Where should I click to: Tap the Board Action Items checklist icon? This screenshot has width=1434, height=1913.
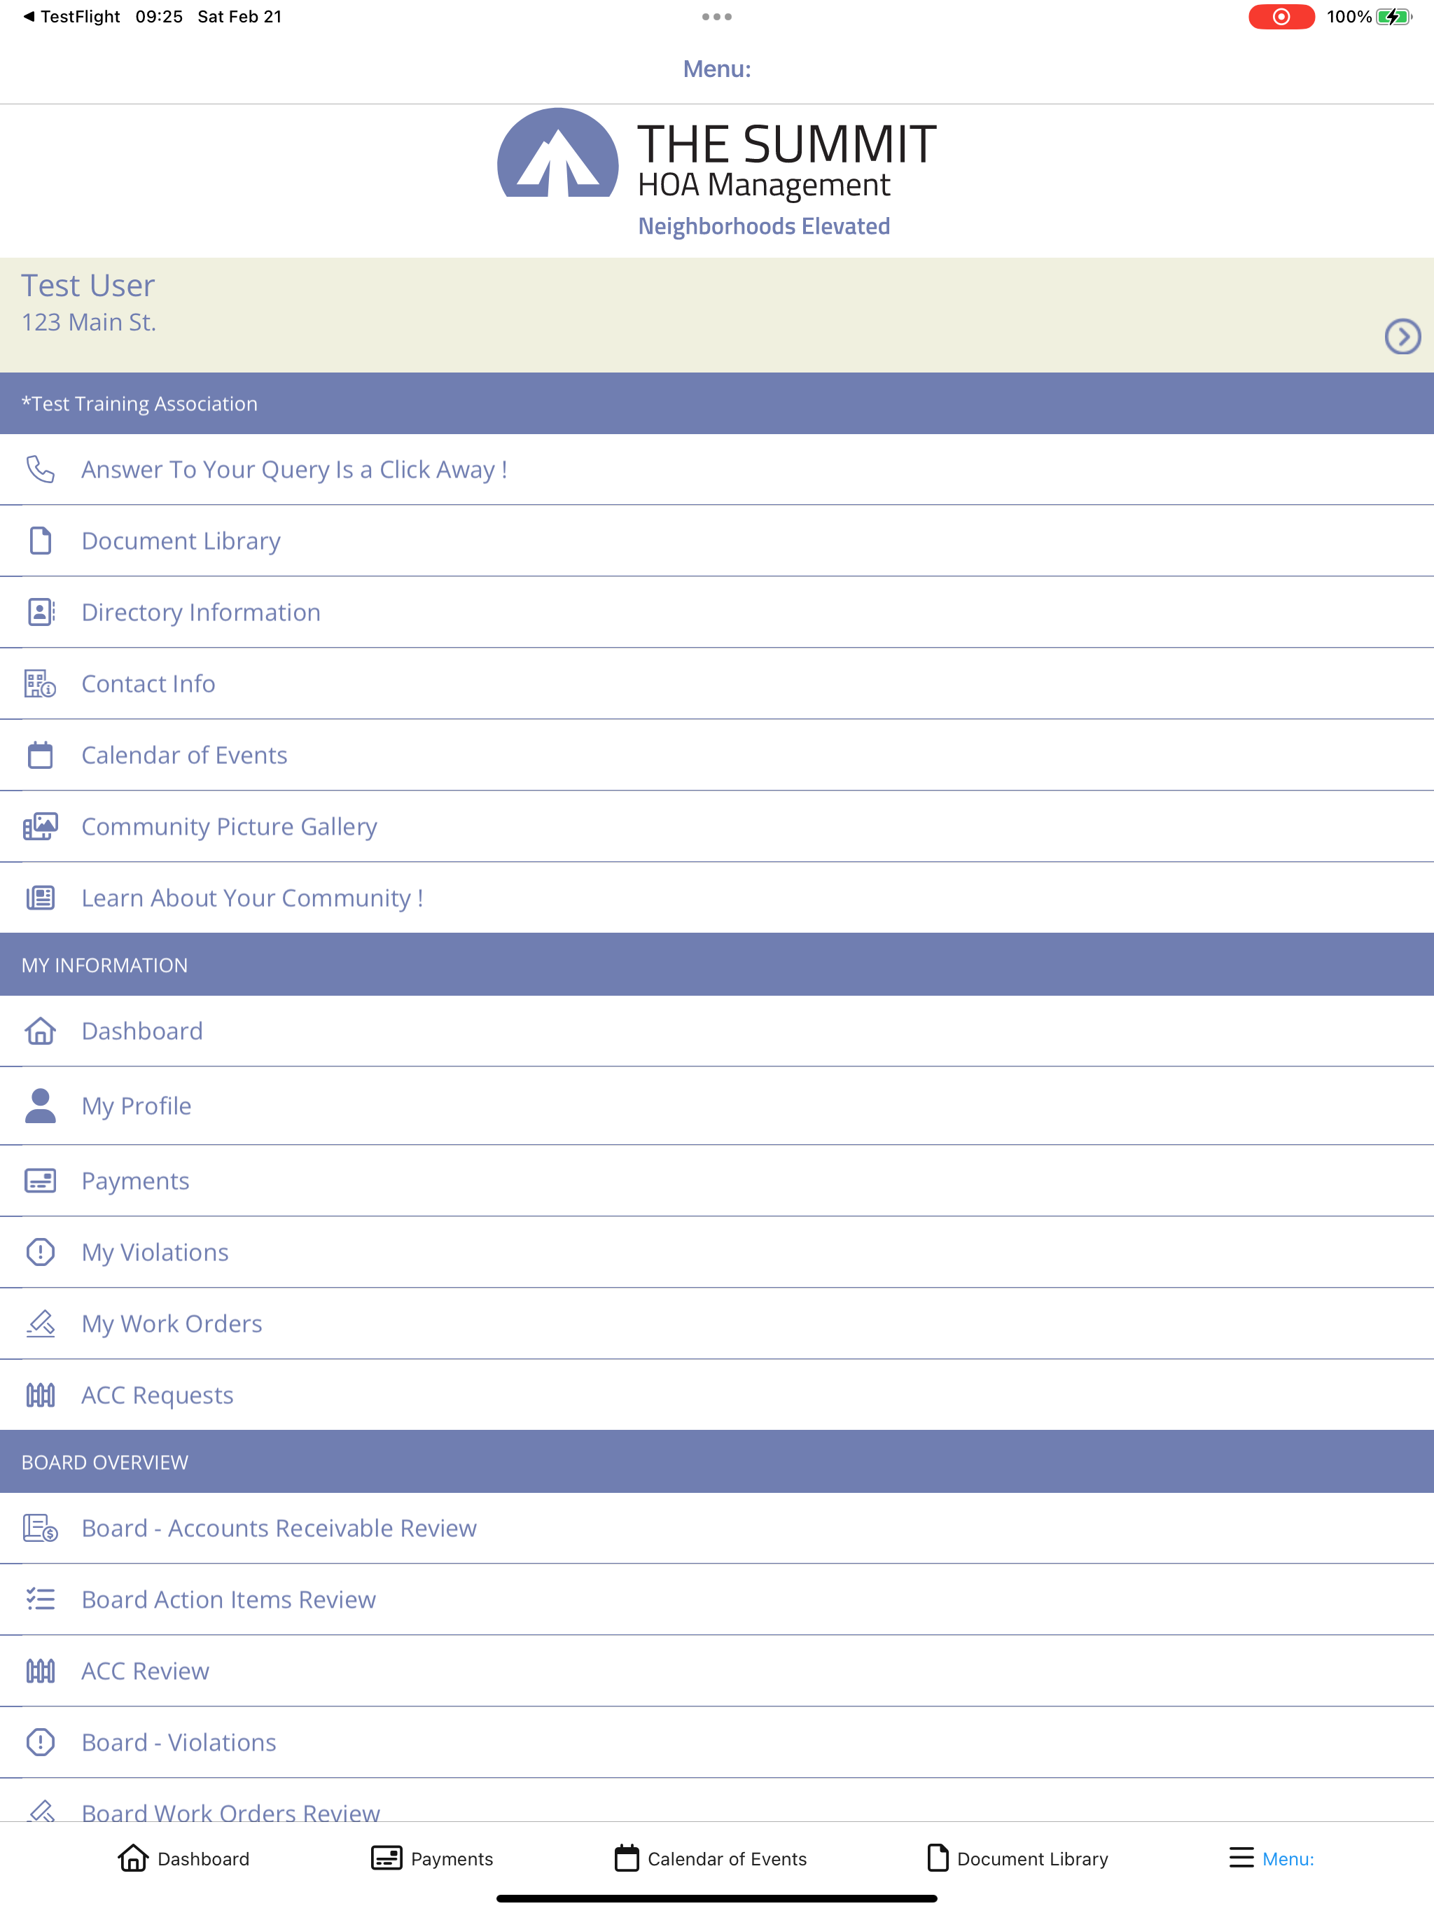click(x=40, y=1599)
